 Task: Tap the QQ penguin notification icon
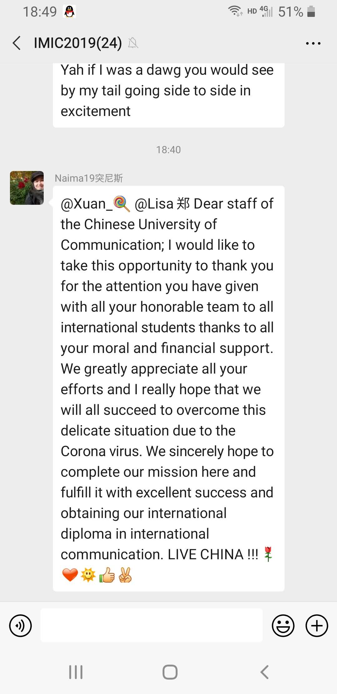pos(70,12)
